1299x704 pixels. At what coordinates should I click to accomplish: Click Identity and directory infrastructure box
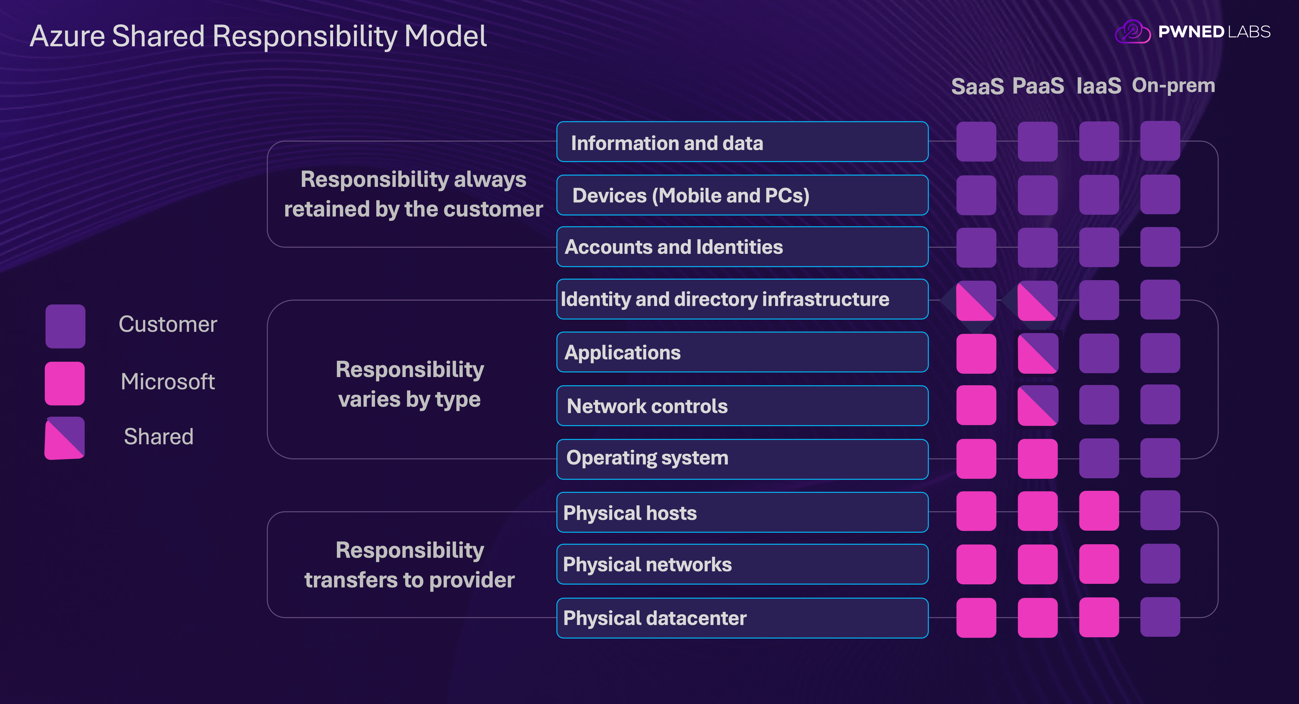click(742, 299)
